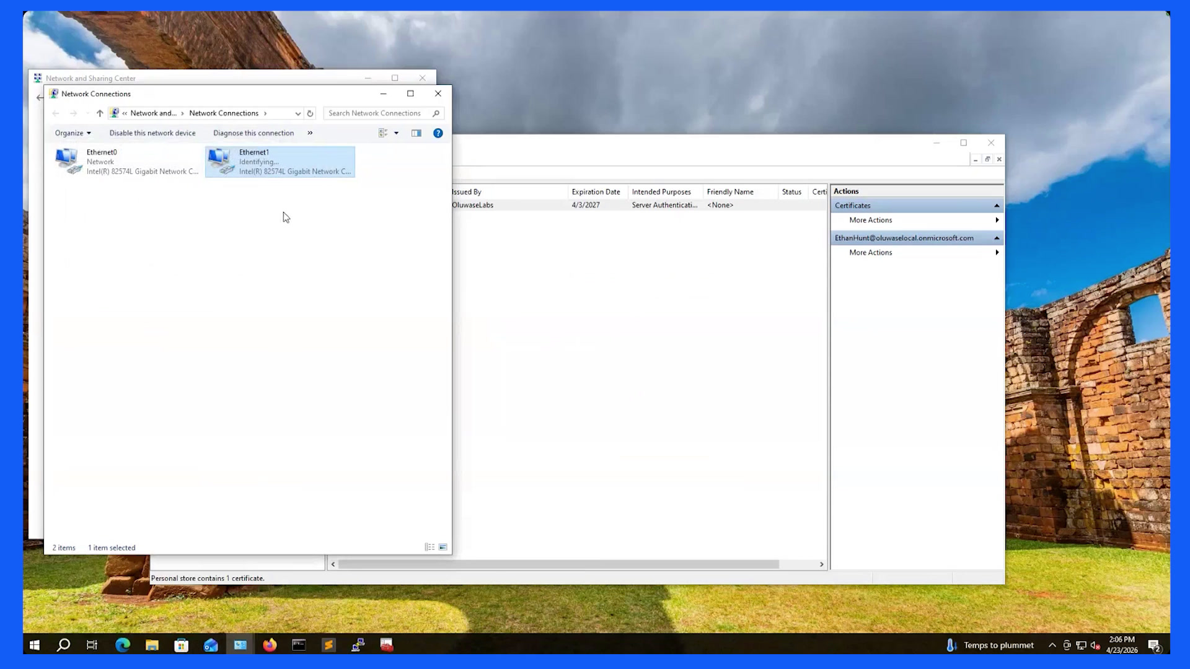Open Microsoft Edge from the taskbar
This screenshot has width=1190, height=669.
[123, 645]
